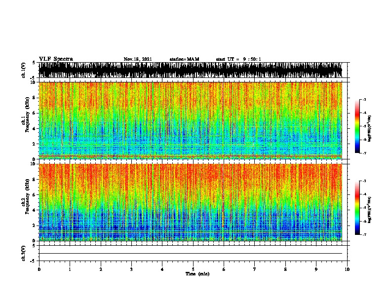Click the ch.2 spectrogram color scale bar

[x=357, y=208]
